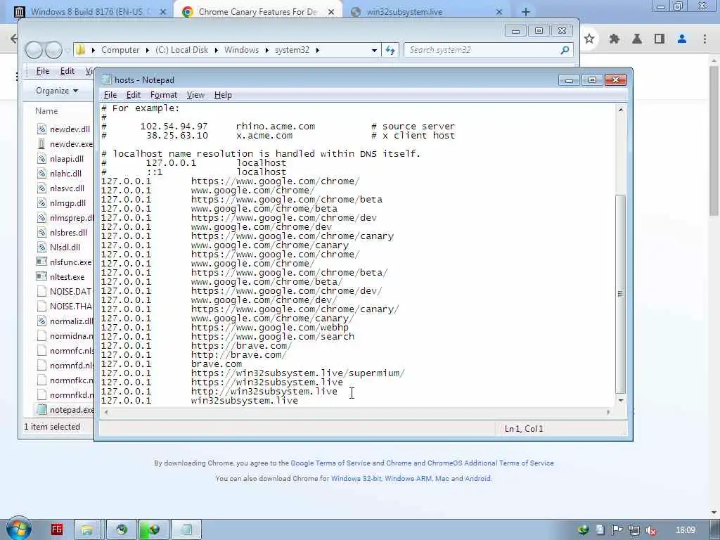The width and height of the screenshot is (720, 540).
Task: Click the Name column header
Action: [x=46, y=111]
